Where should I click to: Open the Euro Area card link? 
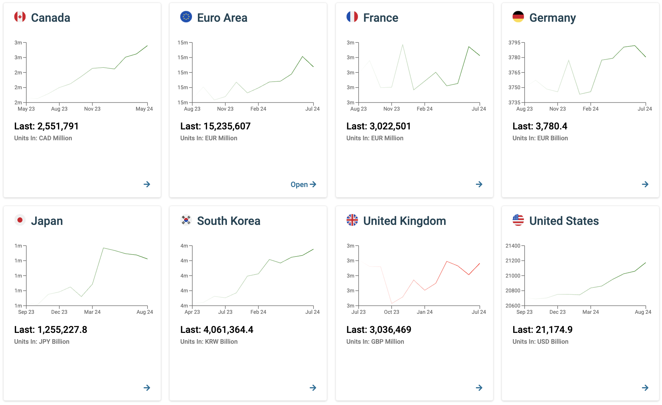(303, 184)
